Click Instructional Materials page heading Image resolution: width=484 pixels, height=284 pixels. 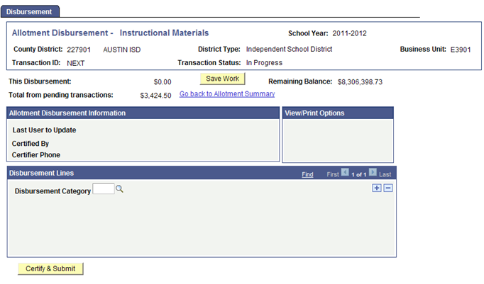pos(164,33)
